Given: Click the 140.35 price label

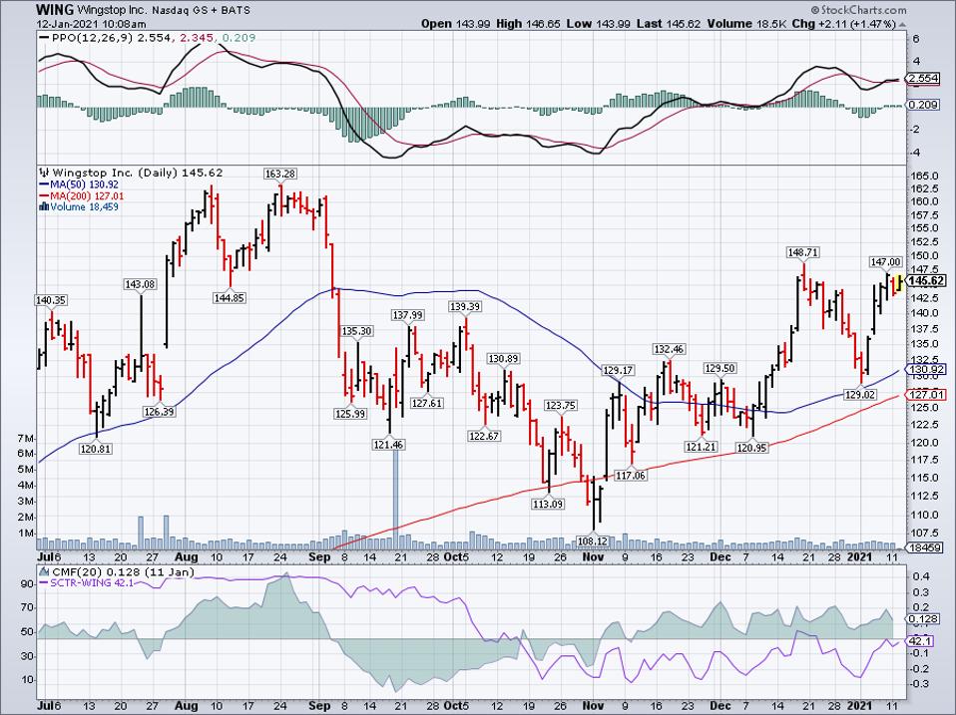Looking at the screenshot, I should pyautogui.click(x=51, y=300).
